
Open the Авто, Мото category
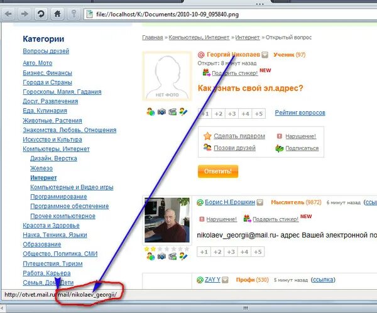tap(38, 63)
